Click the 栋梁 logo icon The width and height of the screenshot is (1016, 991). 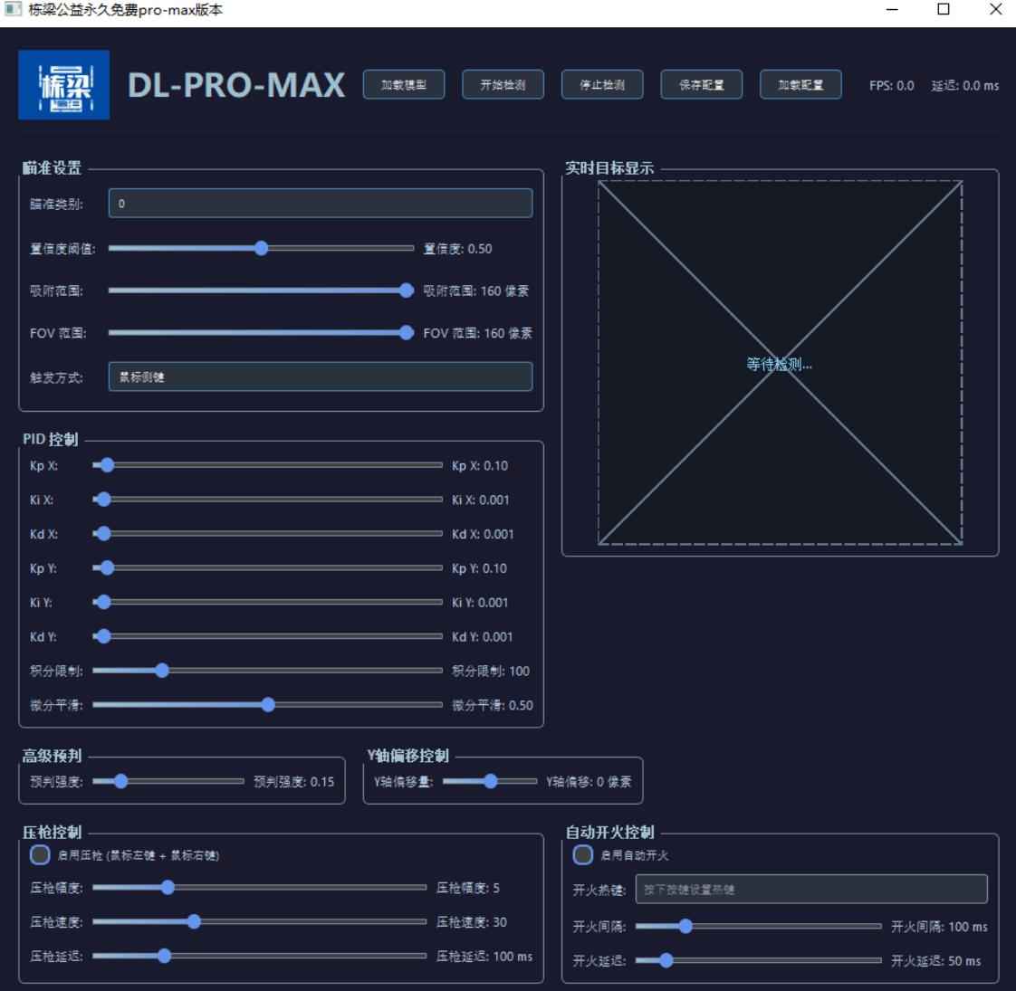(62, 86)
